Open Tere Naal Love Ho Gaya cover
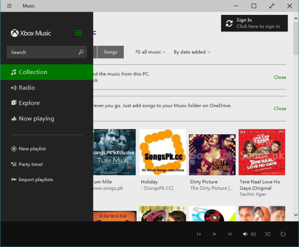Viewport: 299px width, 247px height. coord(262,152)
